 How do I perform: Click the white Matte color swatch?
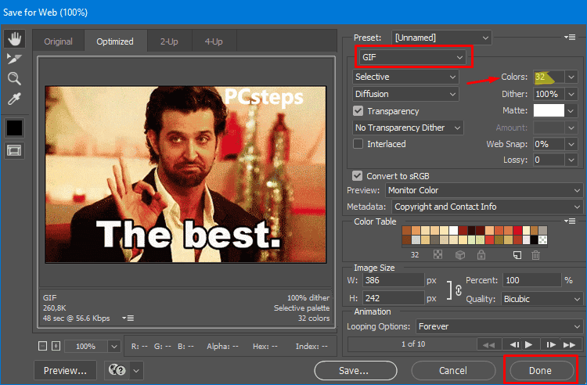tap(549, 111)
